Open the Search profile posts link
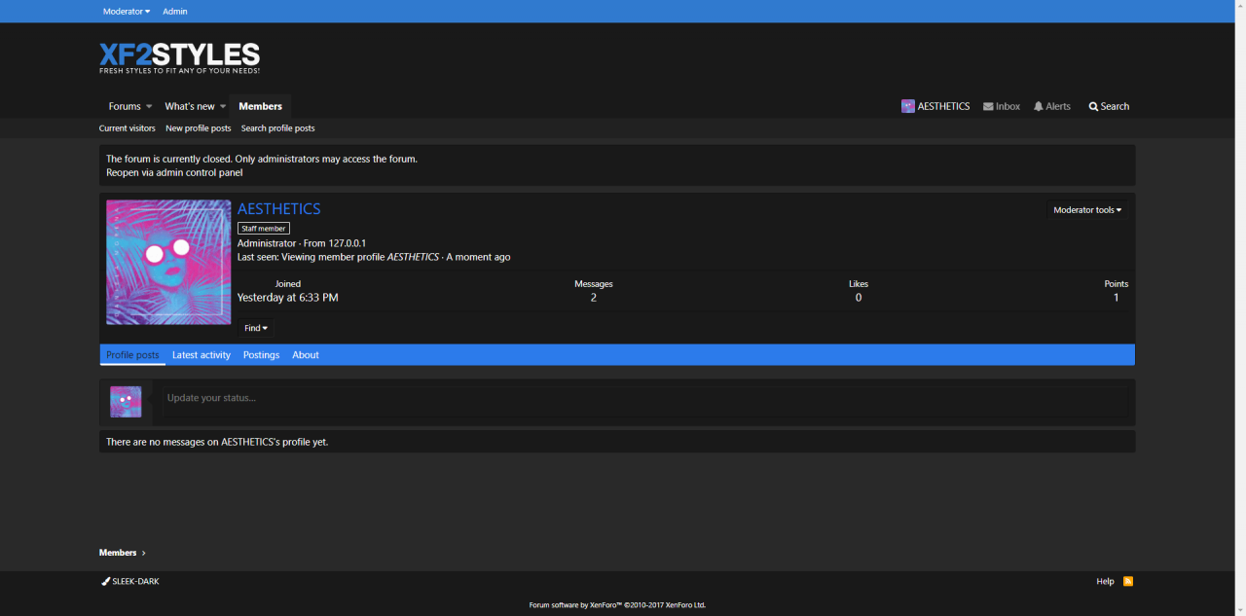 [278, 128]
